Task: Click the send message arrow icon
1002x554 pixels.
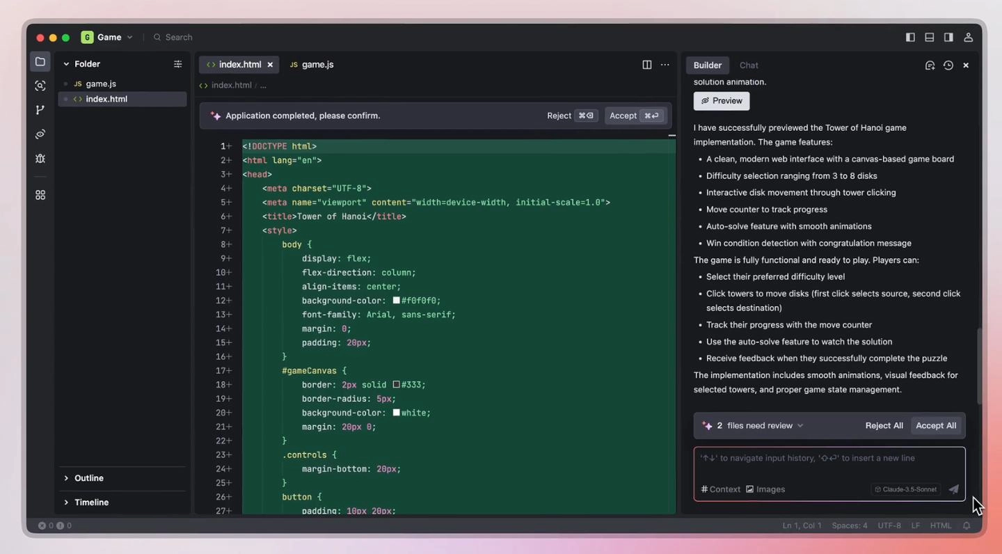Action: click(953, 489)
